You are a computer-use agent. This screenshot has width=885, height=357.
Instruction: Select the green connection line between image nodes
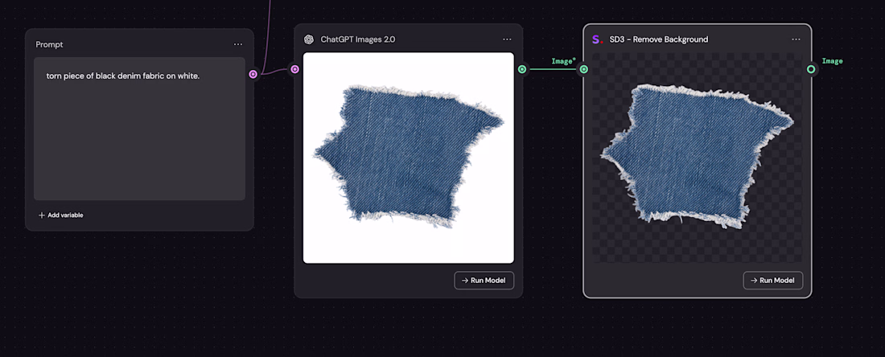coord(553,69)
